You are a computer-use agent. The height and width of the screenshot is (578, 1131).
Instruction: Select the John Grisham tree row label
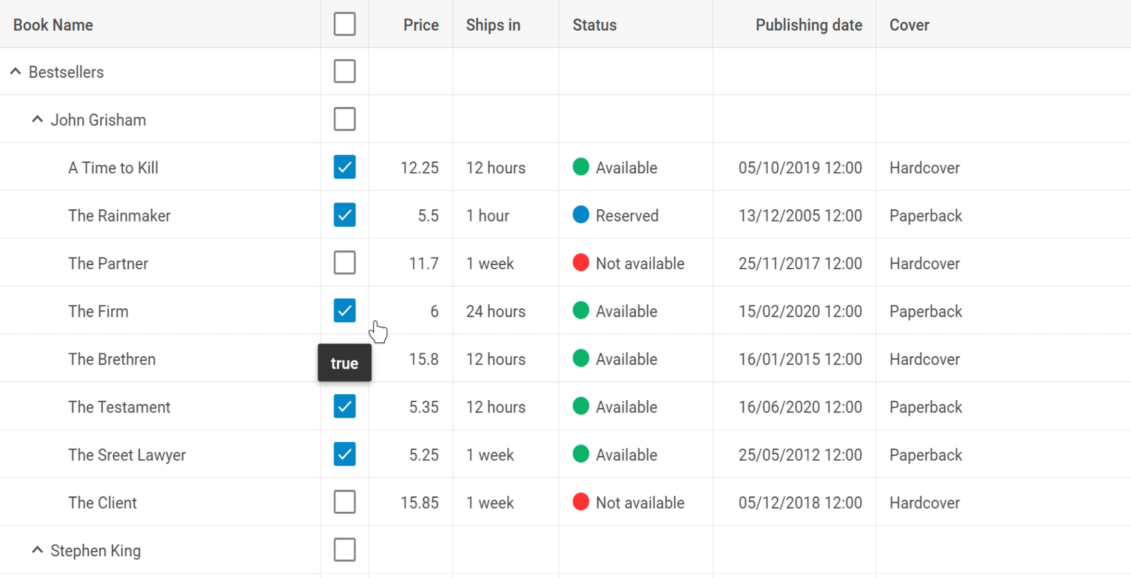pyautogui.click(x=98, y=120)
